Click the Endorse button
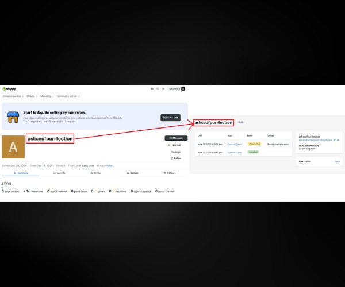 click(176, 152)
